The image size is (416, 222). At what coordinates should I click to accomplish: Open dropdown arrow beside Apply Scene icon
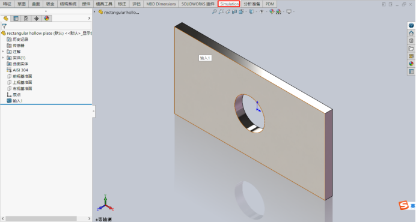283,11
